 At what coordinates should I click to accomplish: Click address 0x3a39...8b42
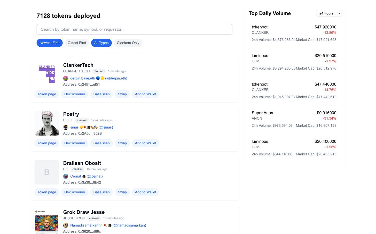90,182
